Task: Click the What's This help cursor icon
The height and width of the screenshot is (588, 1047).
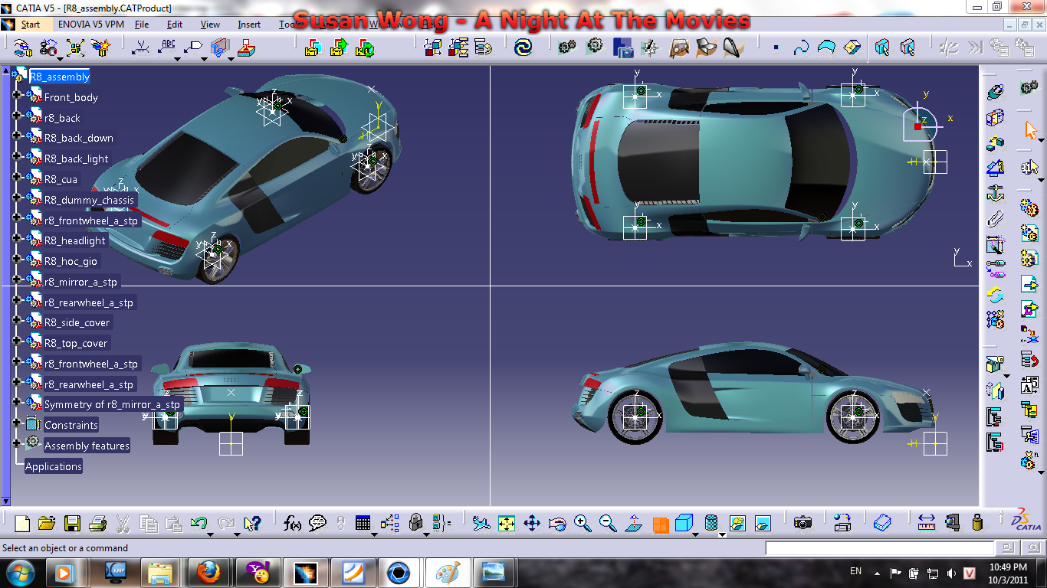Action: (251, 524)
